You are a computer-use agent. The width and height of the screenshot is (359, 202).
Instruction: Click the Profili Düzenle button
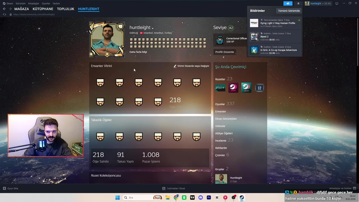pyautogui.click(x=225, y=52)
